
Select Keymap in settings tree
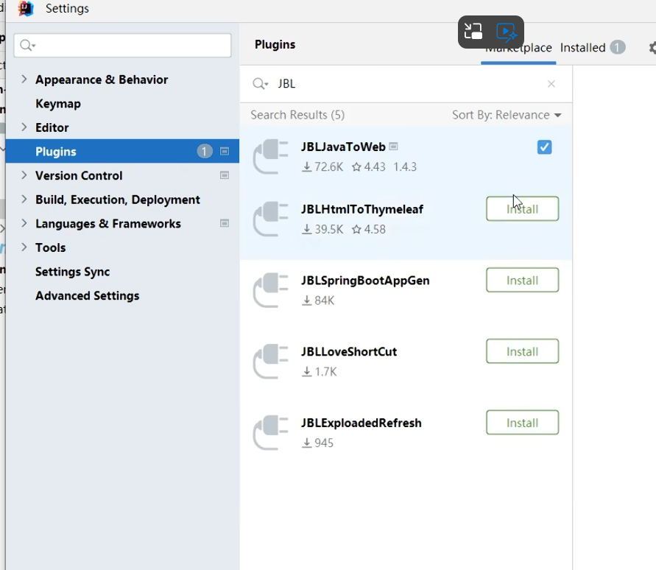[x=58, y=103]
